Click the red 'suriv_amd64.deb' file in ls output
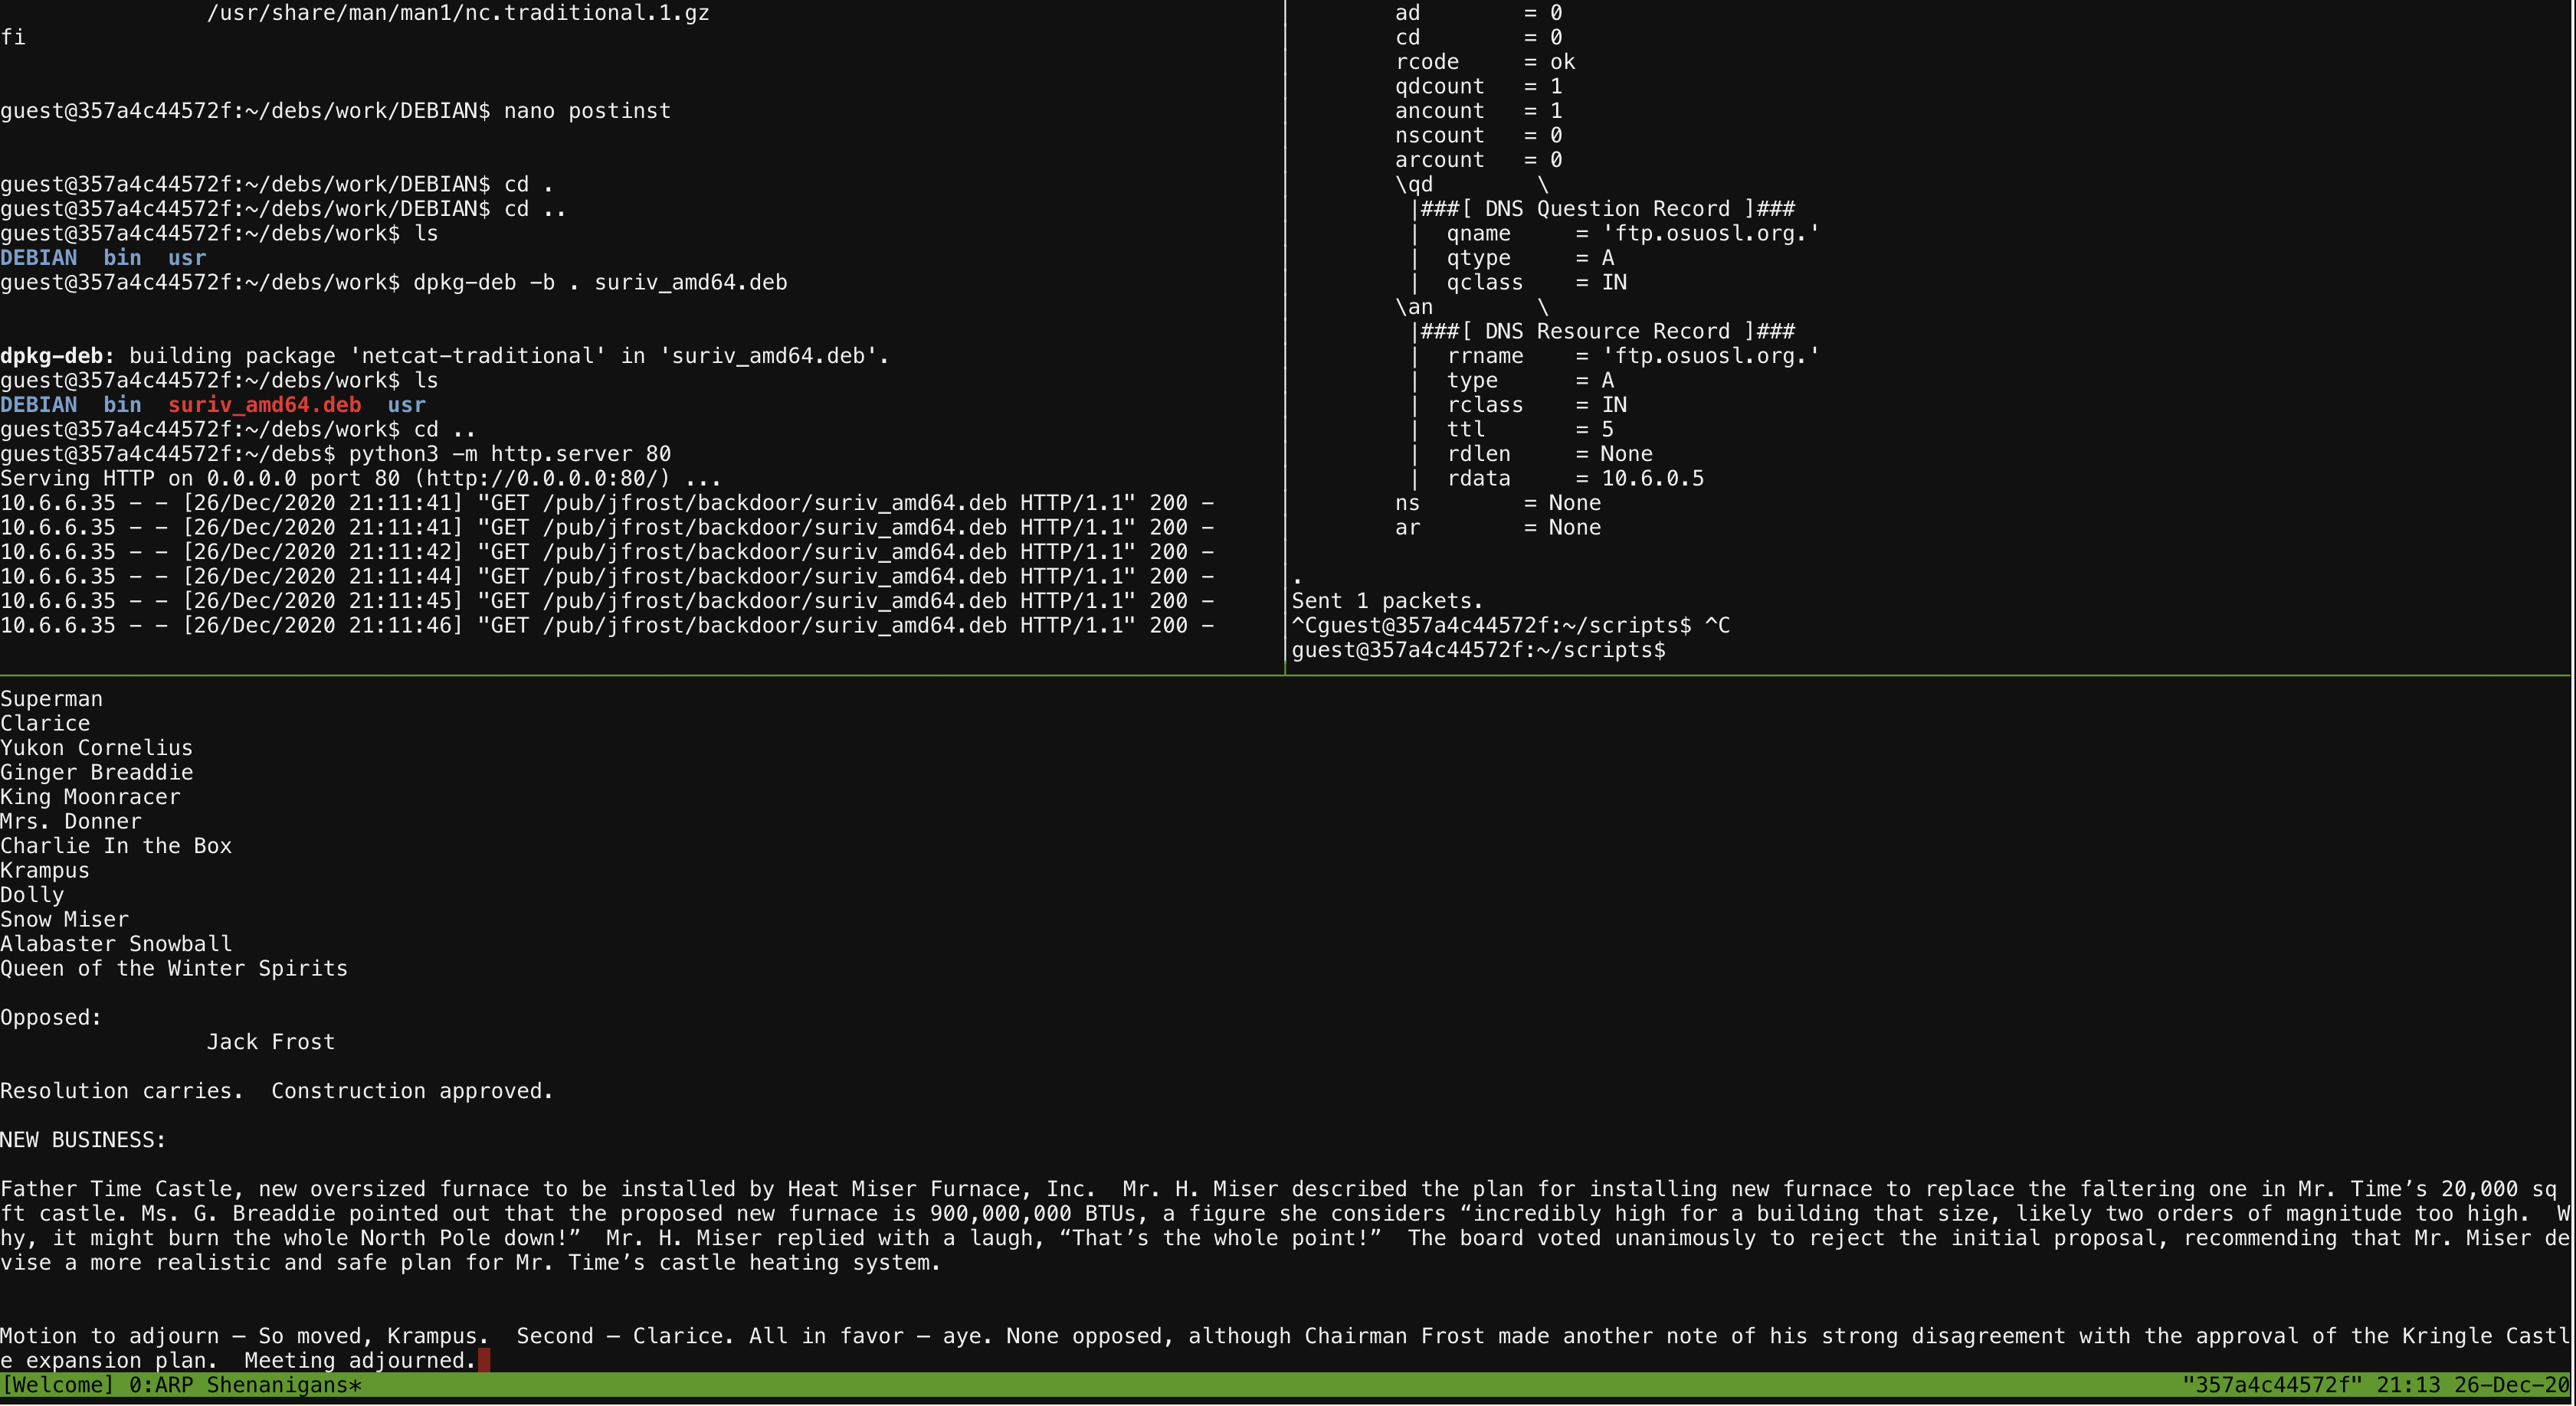The width and height of the screenshot is (2576, 1406). tap(264, 404)
